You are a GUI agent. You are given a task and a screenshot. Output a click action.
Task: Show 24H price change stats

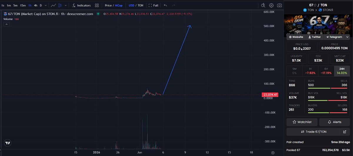[342, 71]
